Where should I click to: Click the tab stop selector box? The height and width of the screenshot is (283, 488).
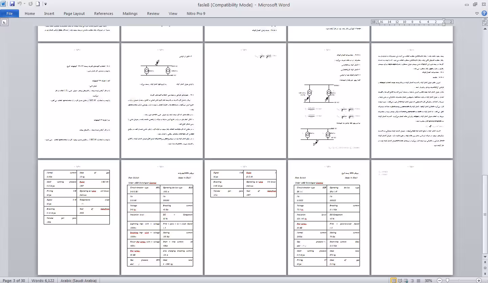click(x=4, y=22)
